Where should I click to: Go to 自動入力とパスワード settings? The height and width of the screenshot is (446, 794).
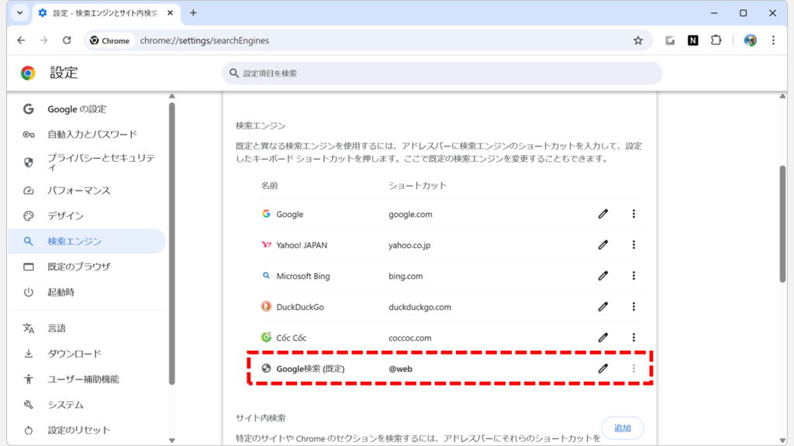click(x=91, y=134)
